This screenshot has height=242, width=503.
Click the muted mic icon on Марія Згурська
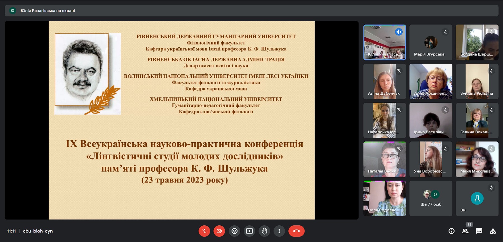click(445, 32)
